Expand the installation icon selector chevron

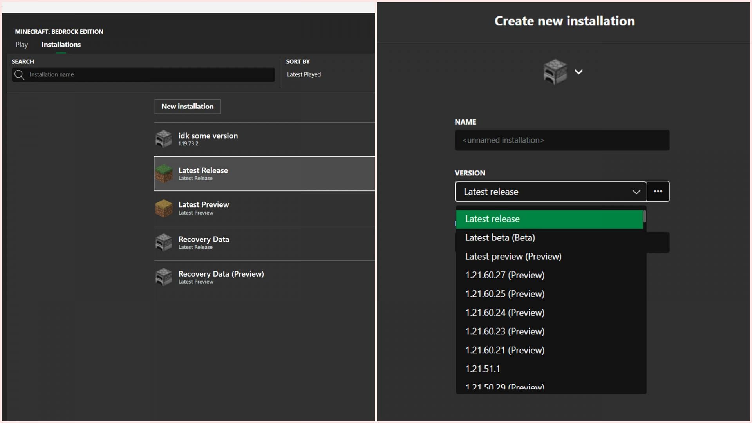coord(578,71)
